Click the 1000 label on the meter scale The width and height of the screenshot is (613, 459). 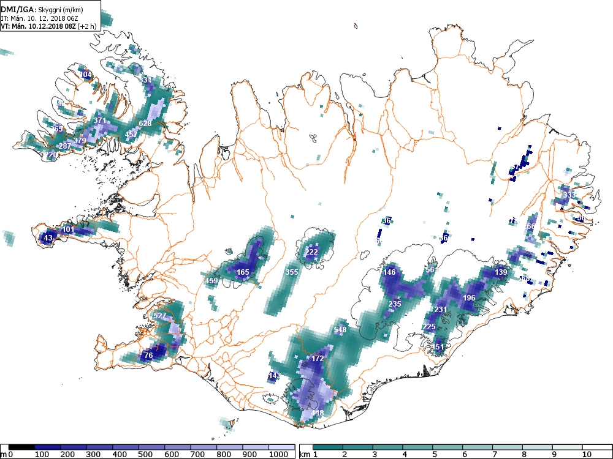tap(278, 454)
